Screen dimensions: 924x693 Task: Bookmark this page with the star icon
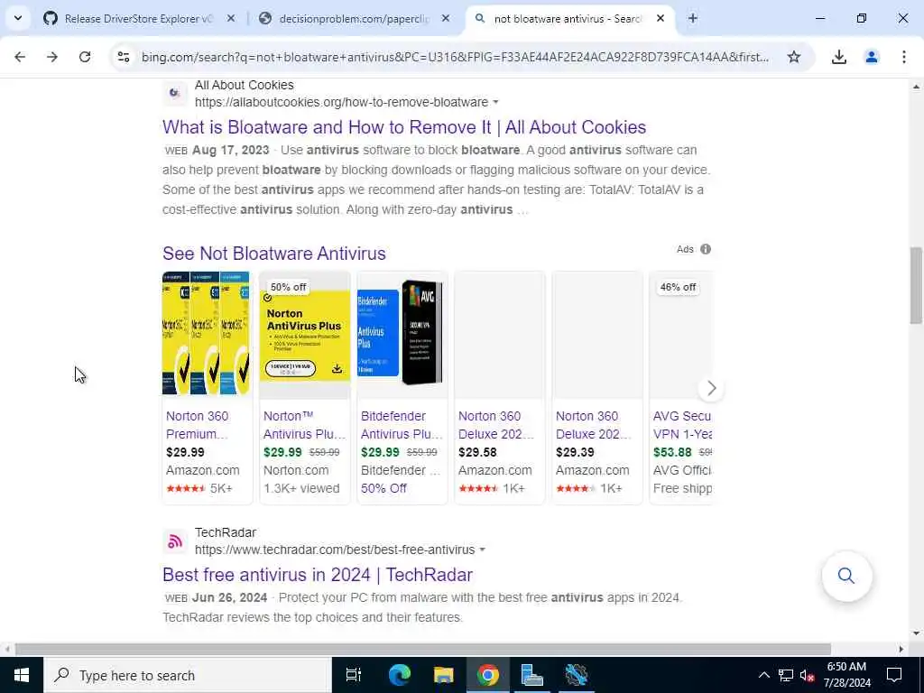(x=794, y=57)
